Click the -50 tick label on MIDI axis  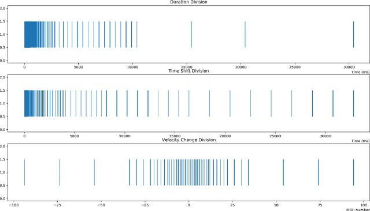click(101, 205)
